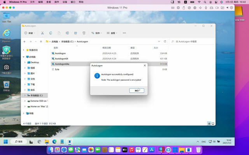
Task: Close the AutoLogon message dialog
Action: 145,65
